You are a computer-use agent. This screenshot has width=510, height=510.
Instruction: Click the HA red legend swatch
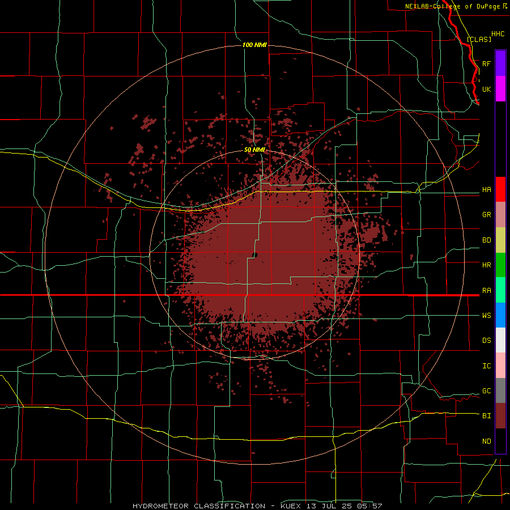coord(500,189)
